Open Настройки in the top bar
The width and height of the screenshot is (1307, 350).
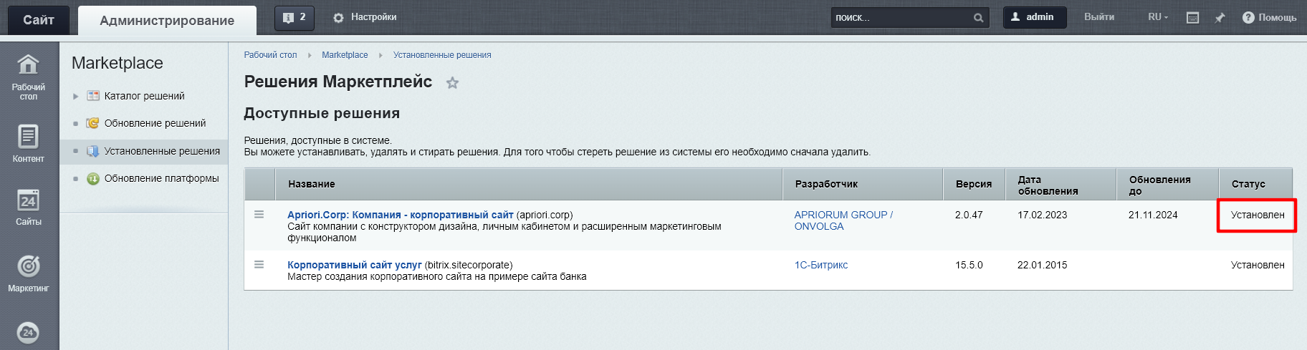tap(365, 17)
